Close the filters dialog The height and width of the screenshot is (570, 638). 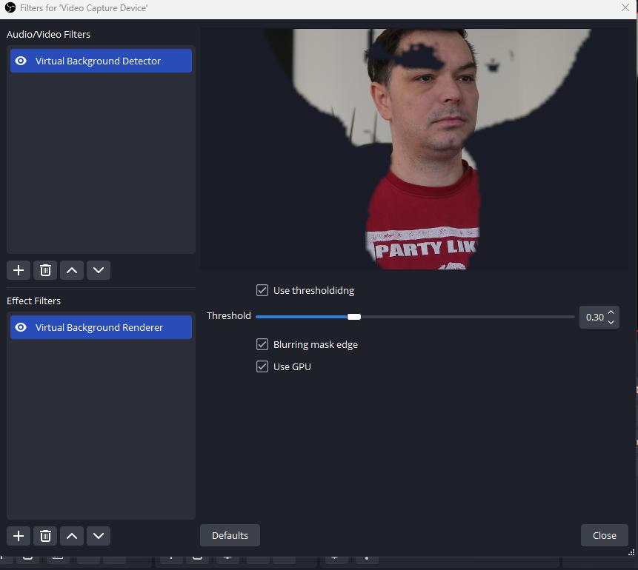coord(604,535)
